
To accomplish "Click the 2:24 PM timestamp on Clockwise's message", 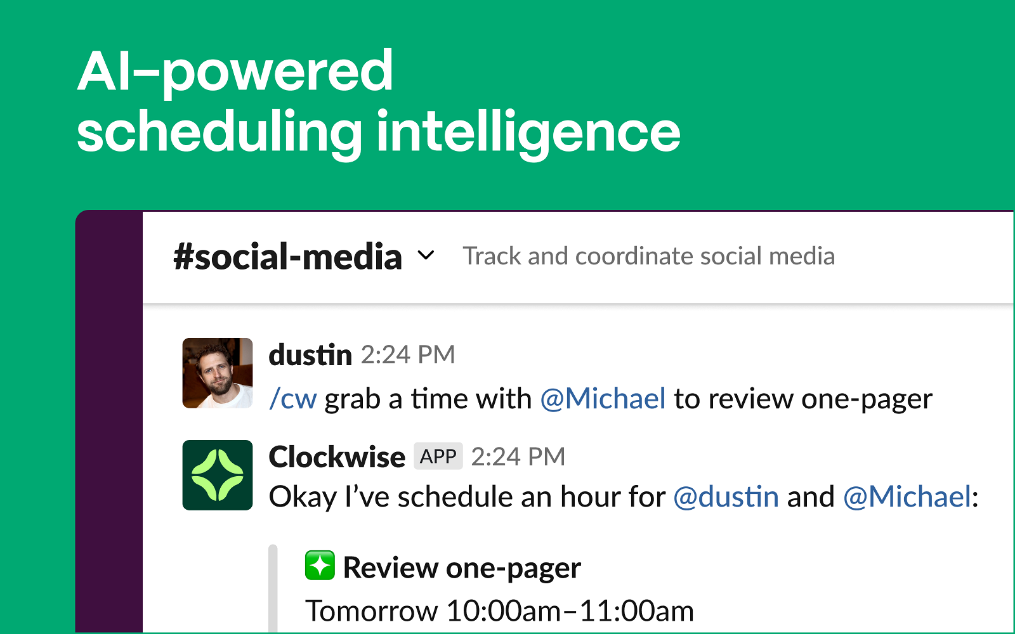I will tap(518, 456).
